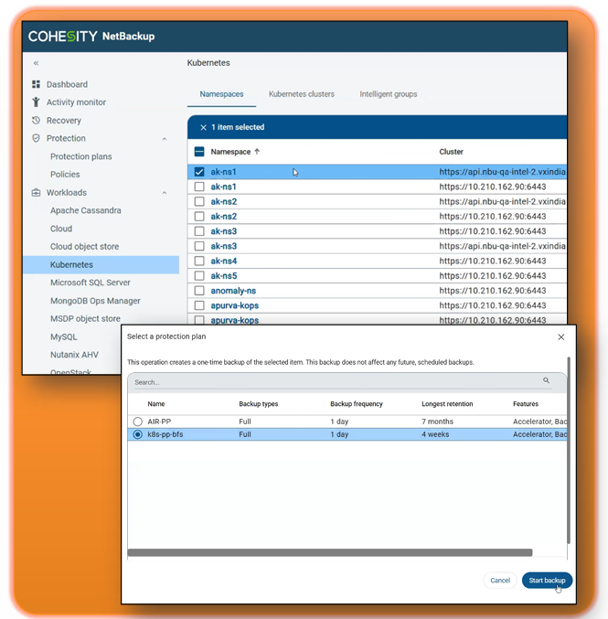Image resolution: width=608 pixels, height=619 pixels.
Task: Click the dialog horizontal scrollbar
Action: (330, 552)
